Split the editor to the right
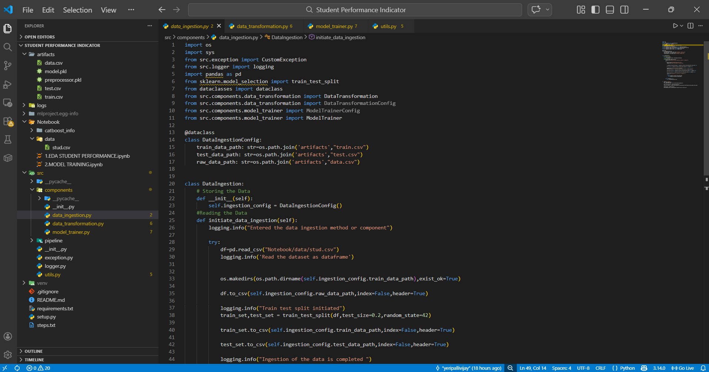 pos(690,26)
